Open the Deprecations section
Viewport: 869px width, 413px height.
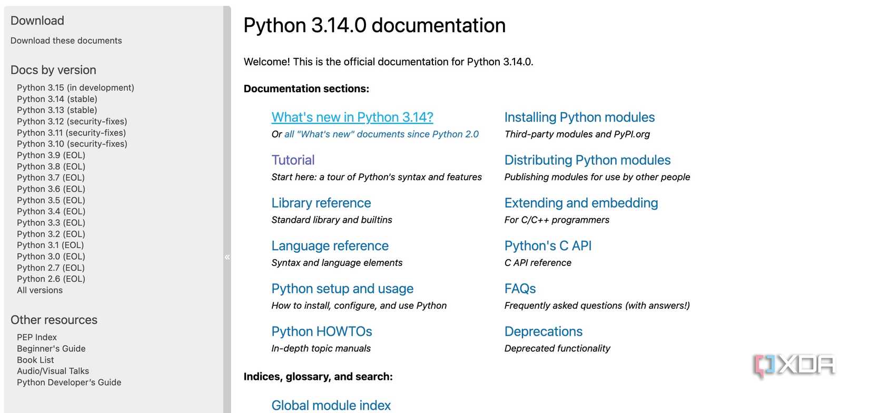(x=544, y=331)
